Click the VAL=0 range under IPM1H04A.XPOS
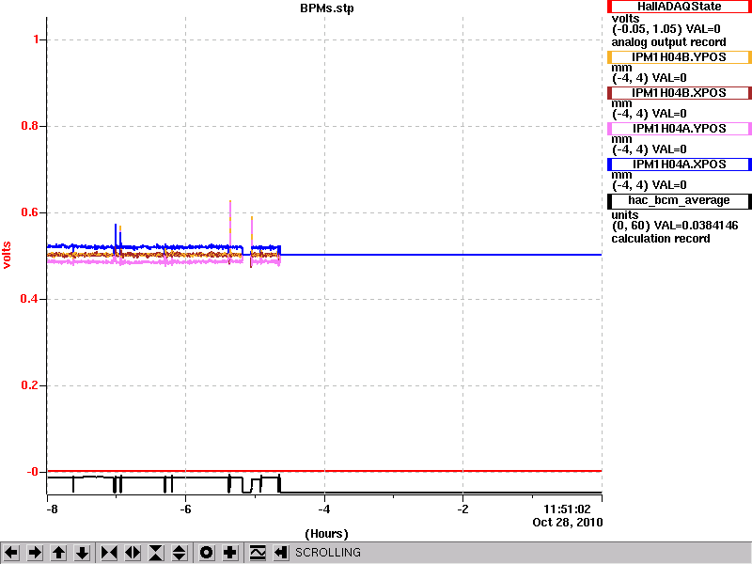The height and width of the screenshot is (564, 752). point(650,185)
